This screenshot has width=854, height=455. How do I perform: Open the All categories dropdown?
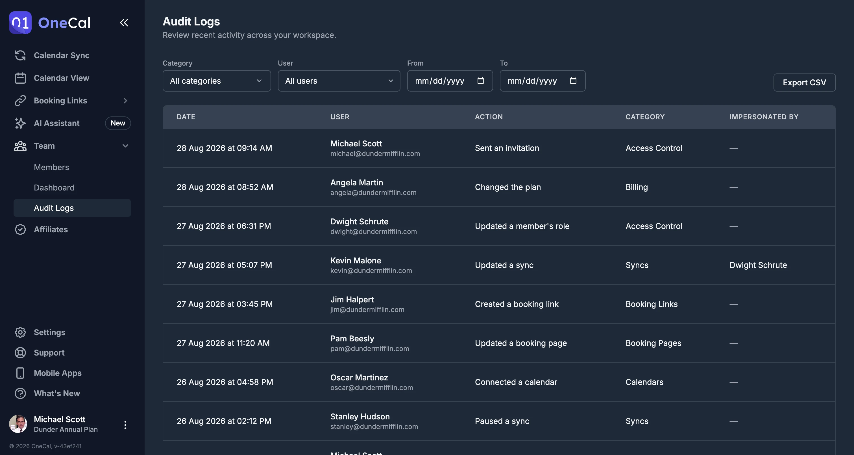pyautogui.click(x=217, y=81)
